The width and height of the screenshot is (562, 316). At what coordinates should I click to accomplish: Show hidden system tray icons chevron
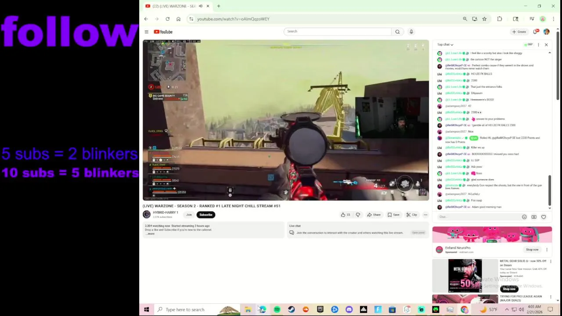click(x=507, y=309)
